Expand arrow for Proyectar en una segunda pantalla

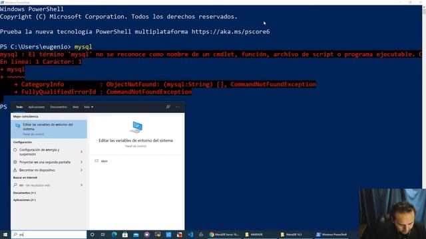tap(81, 162)
